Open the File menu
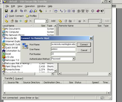Viewport: 122px width, 102px height. 7,6
